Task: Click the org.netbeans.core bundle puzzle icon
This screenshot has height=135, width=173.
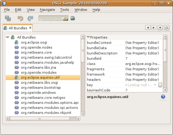Action: coord(17,53)
